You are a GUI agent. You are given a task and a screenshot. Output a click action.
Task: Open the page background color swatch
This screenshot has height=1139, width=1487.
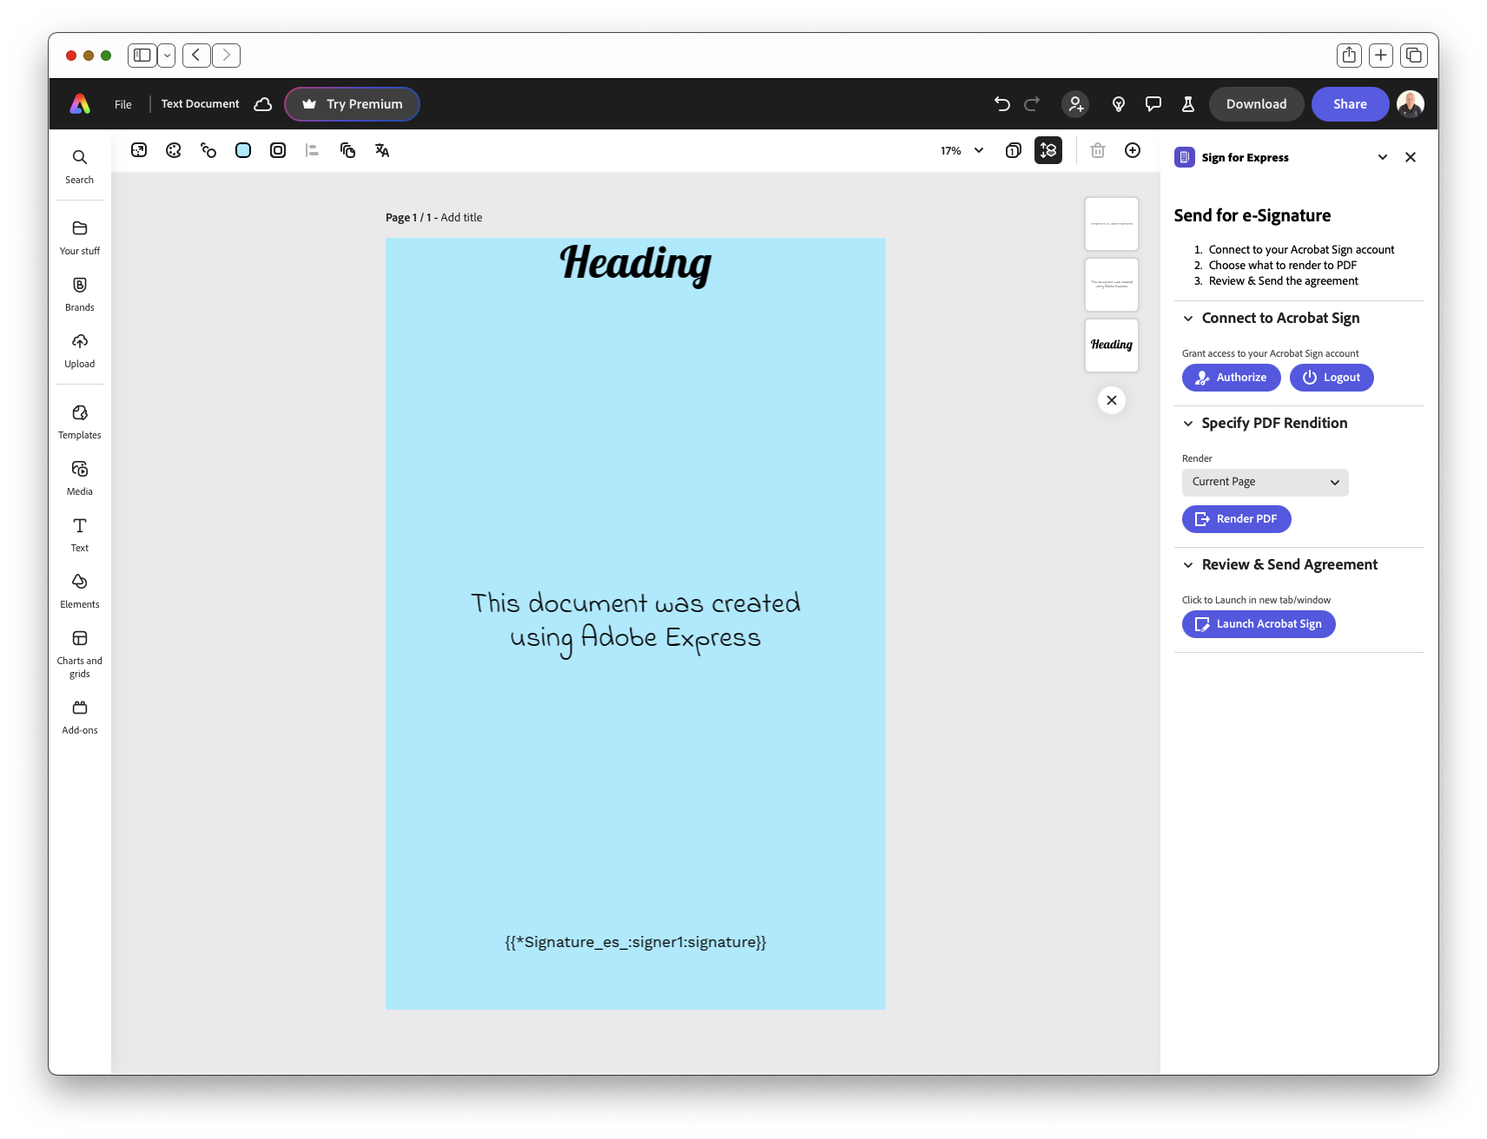pyautogui.click(x=243, y=150)
